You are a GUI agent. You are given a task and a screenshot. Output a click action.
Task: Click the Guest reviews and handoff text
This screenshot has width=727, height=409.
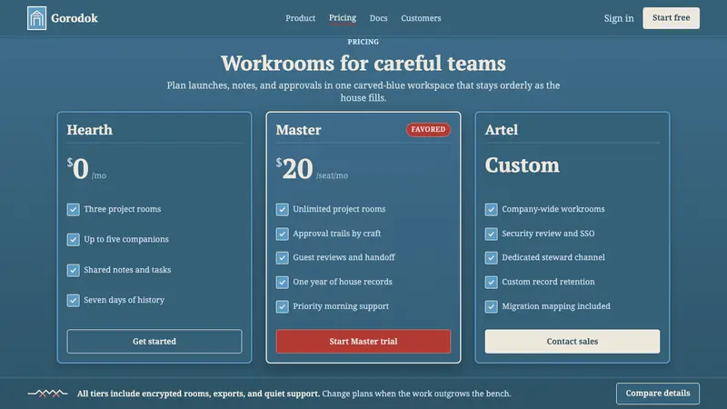tap(344, 257)
